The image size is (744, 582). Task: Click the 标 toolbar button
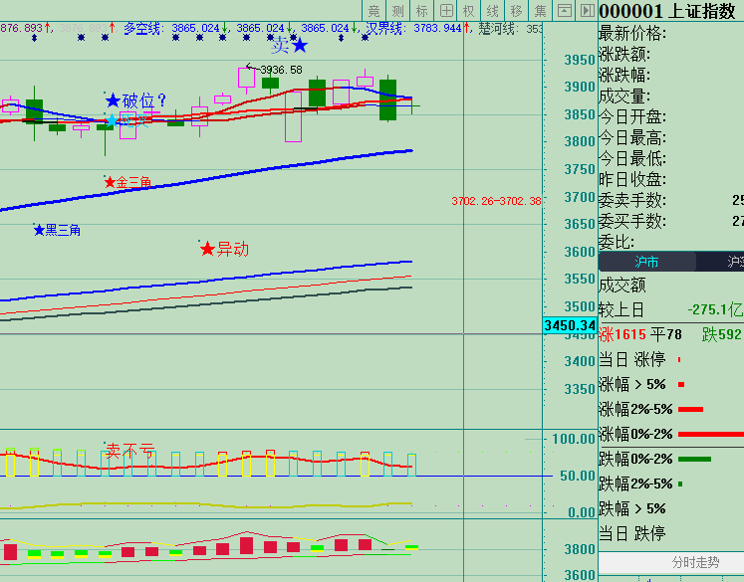(x=422, y=10)
